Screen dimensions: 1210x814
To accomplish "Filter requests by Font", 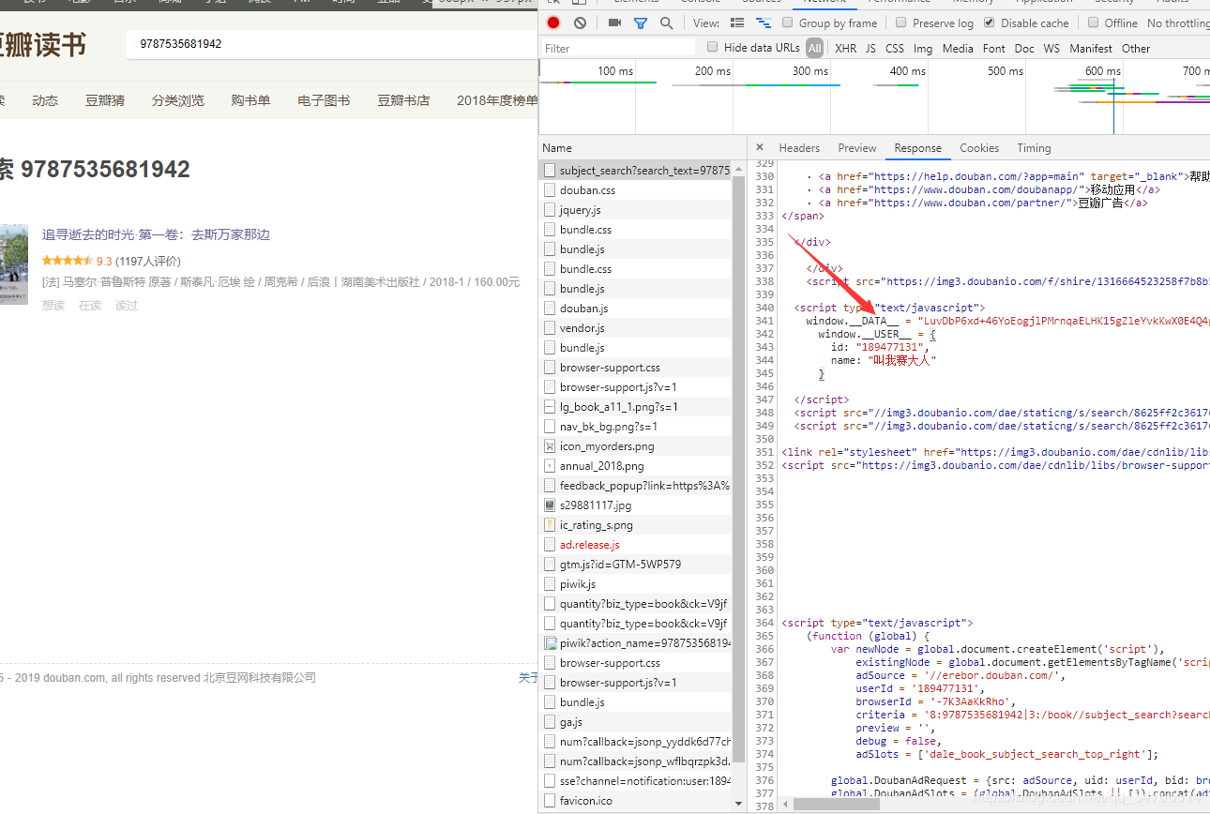I will pos(994,48).
